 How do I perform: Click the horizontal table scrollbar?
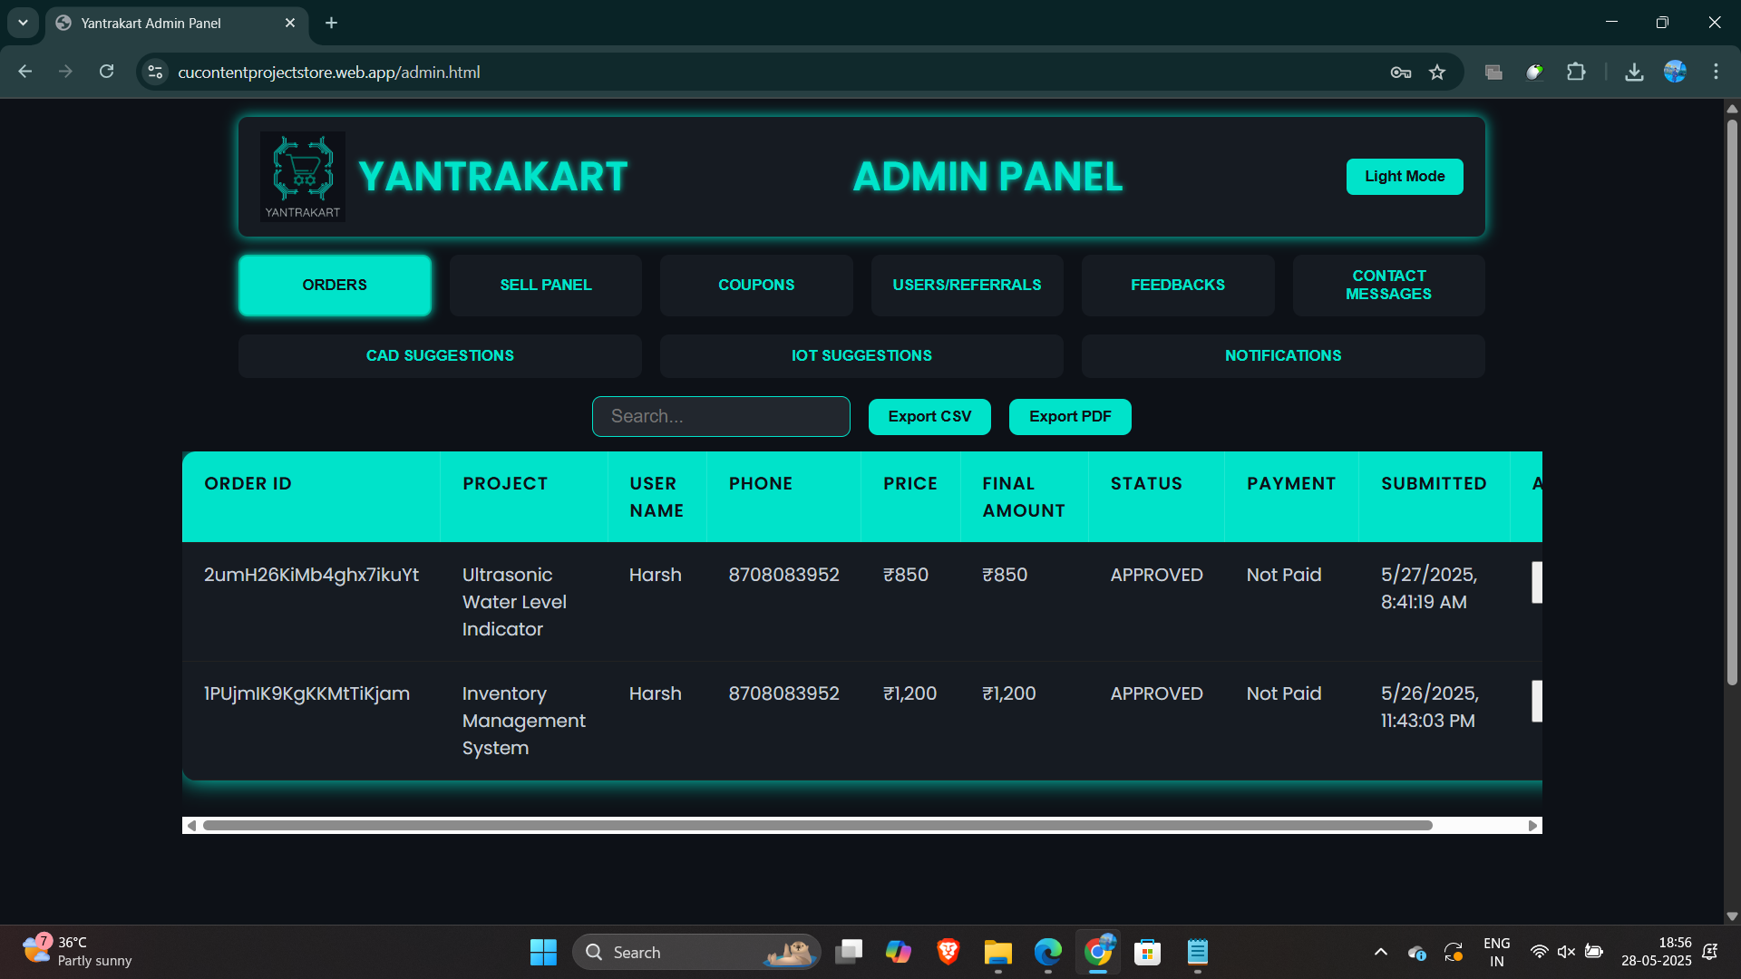click(816, 826)
